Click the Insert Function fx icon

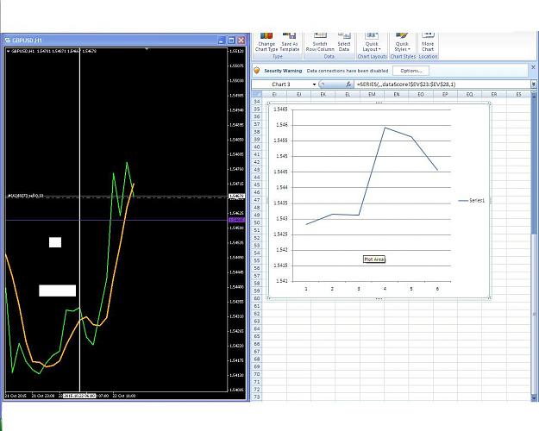point(348,84)
